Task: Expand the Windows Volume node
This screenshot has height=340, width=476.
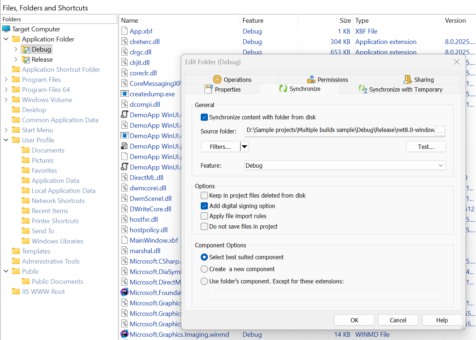Action: 6,100
